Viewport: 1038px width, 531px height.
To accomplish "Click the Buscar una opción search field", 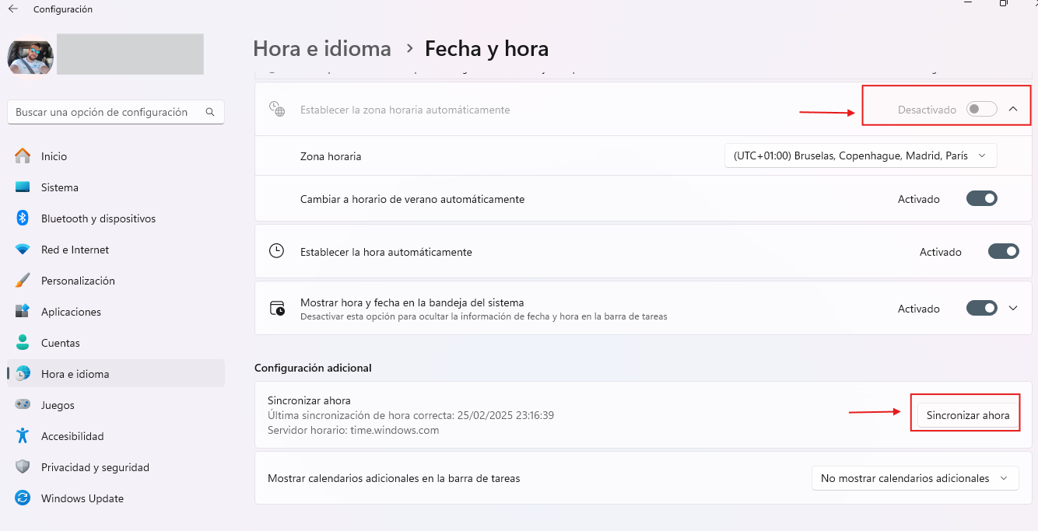I will pyautogui.click(x=105, y=112).
